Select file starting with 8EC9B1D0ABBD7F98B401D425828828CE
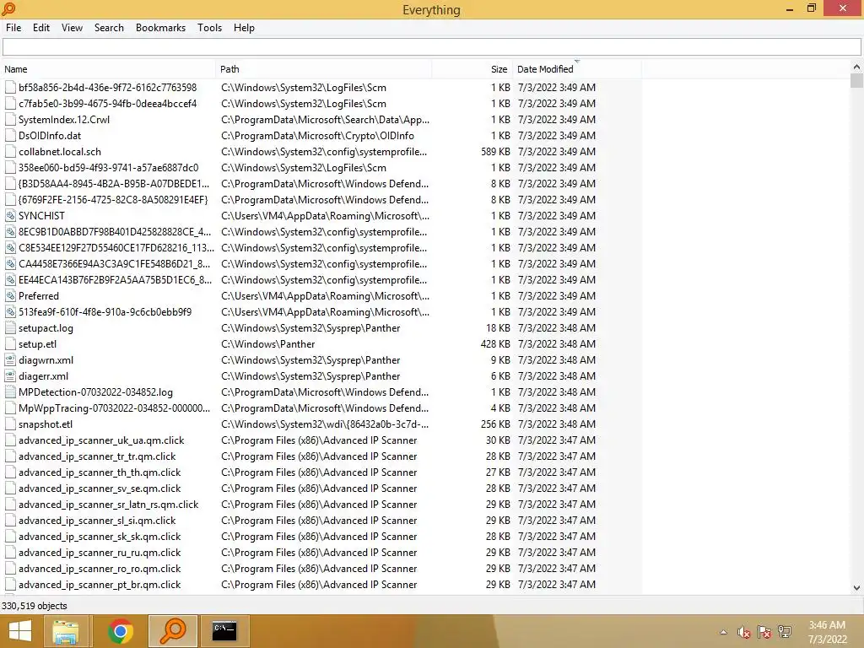This screenshot has height=648, width=864. [x=115, y=231]
